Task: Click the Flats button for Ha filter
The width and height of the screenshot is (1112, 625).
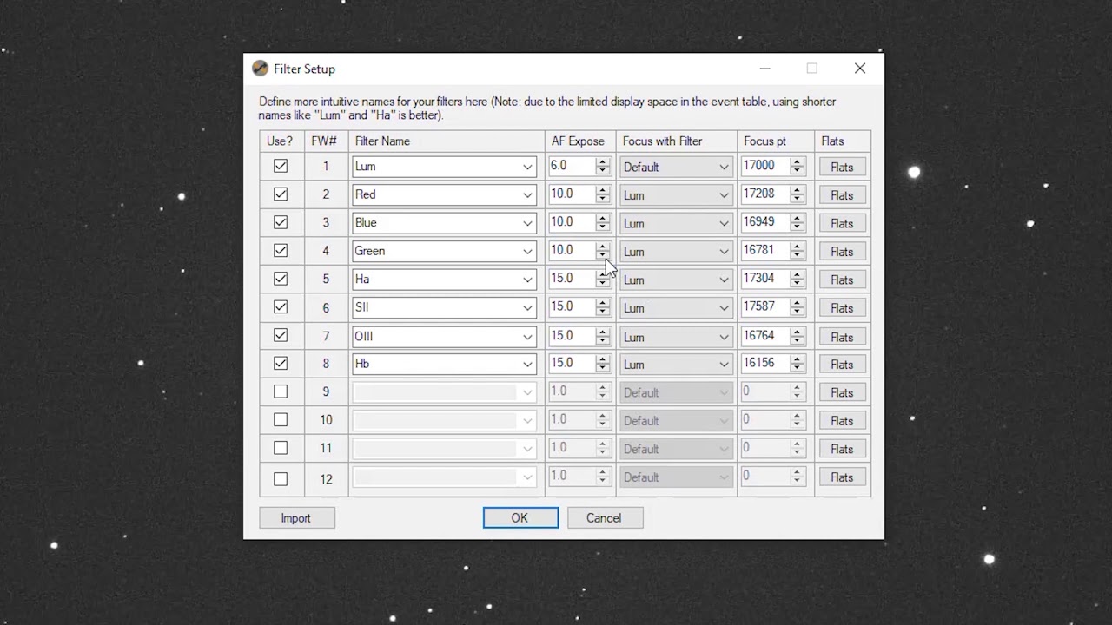Action: tap(842, 280)
